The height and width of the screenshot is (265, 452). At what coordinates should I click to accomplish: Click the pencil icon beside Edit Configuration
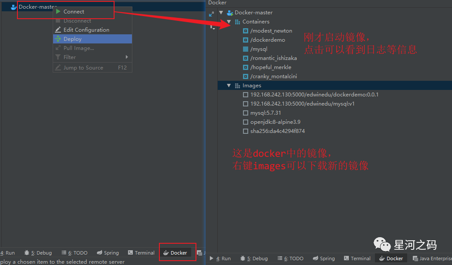coord(58,30)
